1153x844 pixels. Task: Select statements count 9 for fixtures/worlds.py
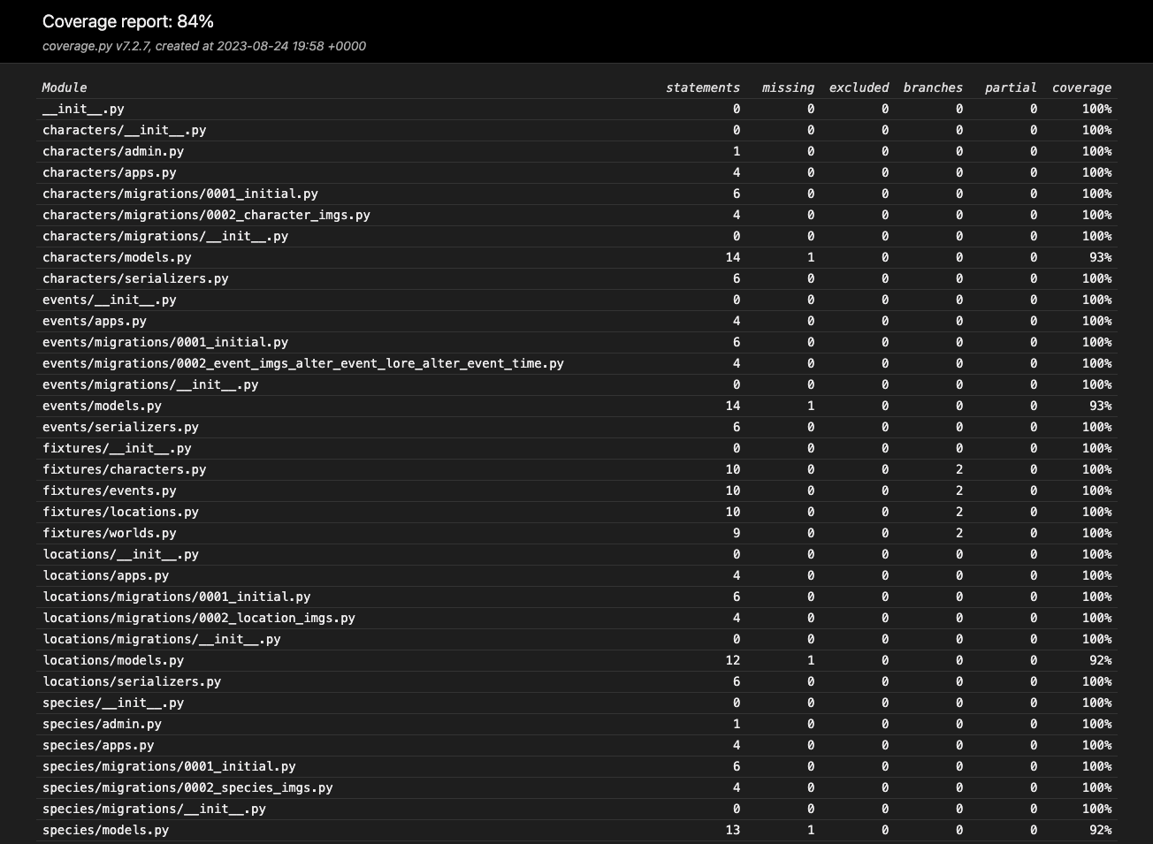coord(737,533)
